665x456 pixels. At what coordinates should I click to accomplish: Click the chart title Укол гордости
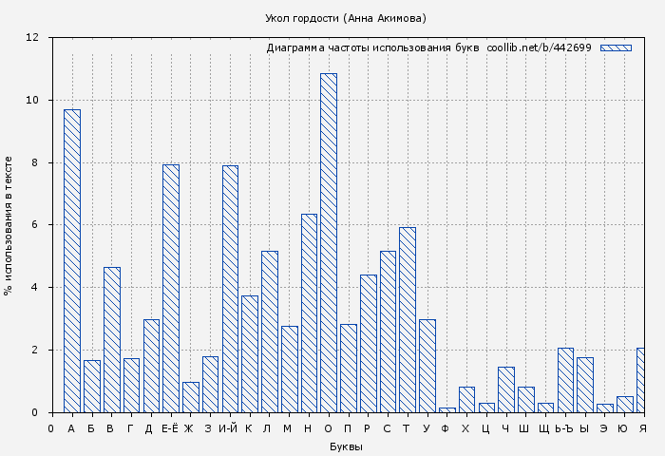coord(346,18)
